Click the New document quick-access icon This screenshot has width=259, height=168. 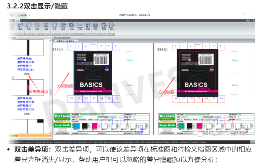click(x=17, y=15)
